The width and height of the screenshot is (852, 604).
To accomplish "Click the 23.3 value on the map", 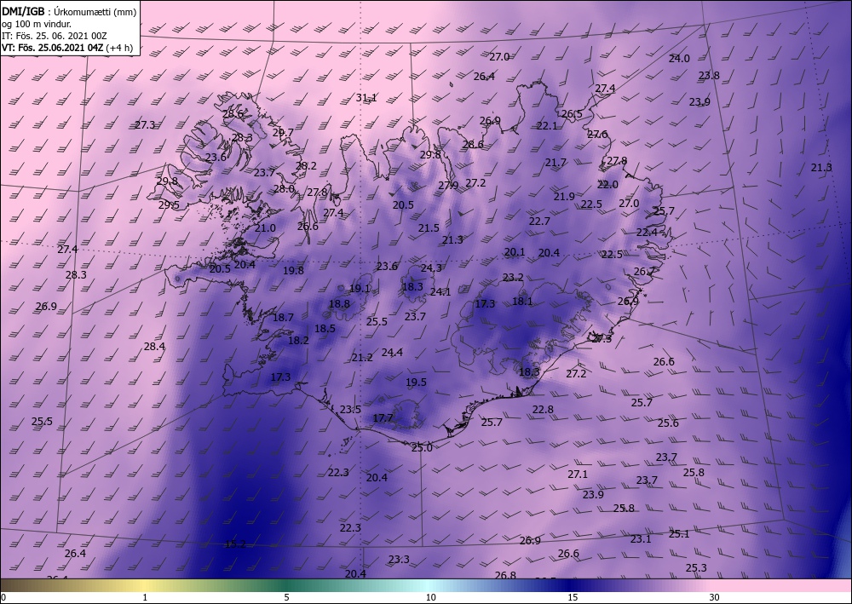I will click(399, 560).
